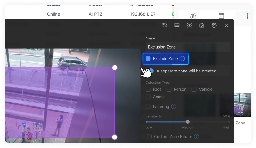Uncheck the Exclude Zone checkbox
The width and height of the screenshot is (256, 148).
[x=148, y=58]
